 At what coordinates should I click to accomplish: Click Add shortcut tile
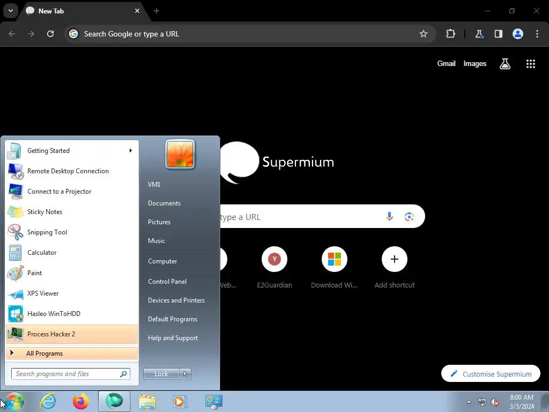pos(395,268)
